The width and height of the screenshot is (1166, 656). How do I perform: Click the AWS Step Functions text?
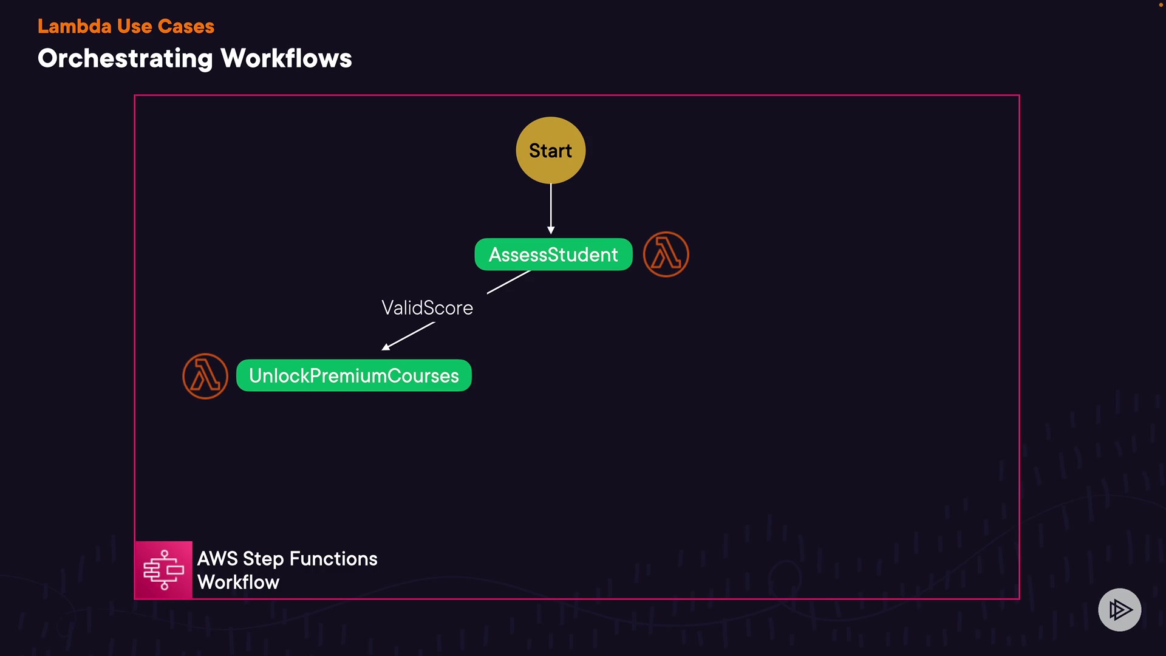(287, 559)
